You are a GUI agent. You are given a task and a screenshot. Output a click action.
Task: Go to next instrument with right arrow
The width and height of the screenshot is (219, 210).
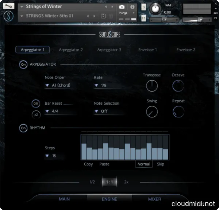(111, 7)
